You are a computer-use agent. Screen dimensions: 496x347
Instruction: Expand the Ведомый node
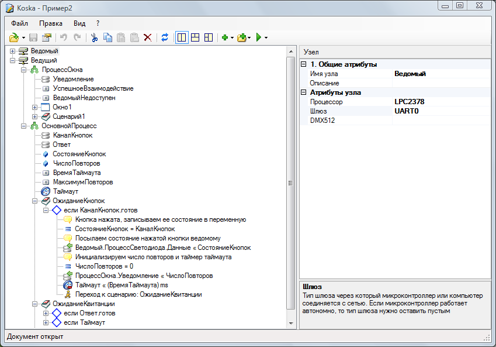12,51
